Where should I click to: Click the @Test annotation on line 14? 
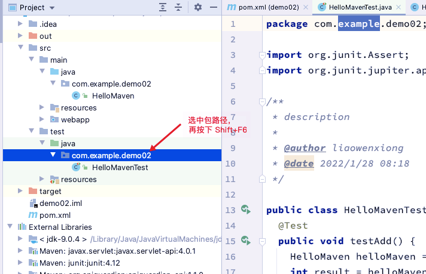pos(293,226)
